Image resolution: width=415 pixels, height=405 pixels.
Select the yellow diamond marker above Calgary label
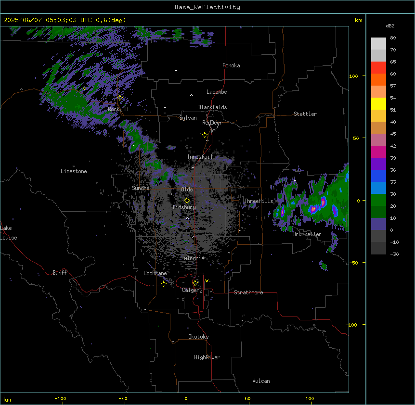[x=195, y=283]
